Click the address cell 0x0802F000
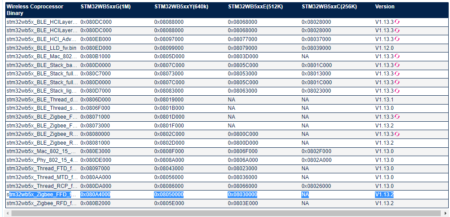The width and height of the screenshot is (450, 217). tap(317, 151)
